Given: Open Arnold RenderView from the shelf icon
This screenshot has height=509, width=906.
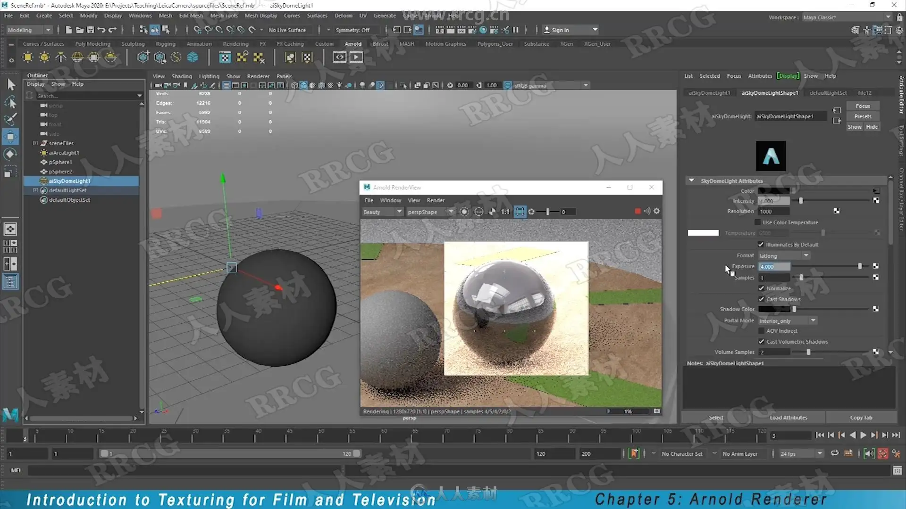Looking at the screenshot, I should 340,57.
